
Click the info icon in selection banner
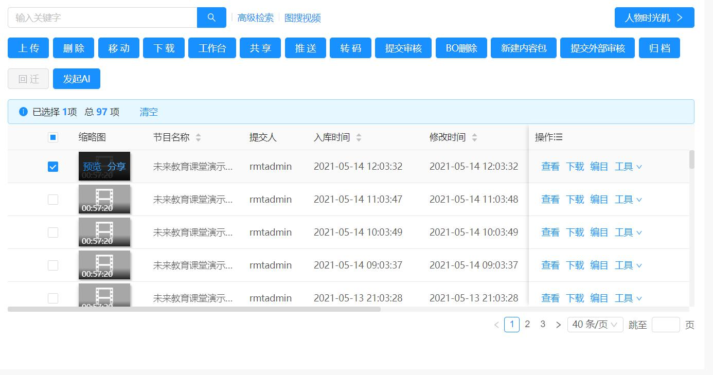(x=23, y=112)
